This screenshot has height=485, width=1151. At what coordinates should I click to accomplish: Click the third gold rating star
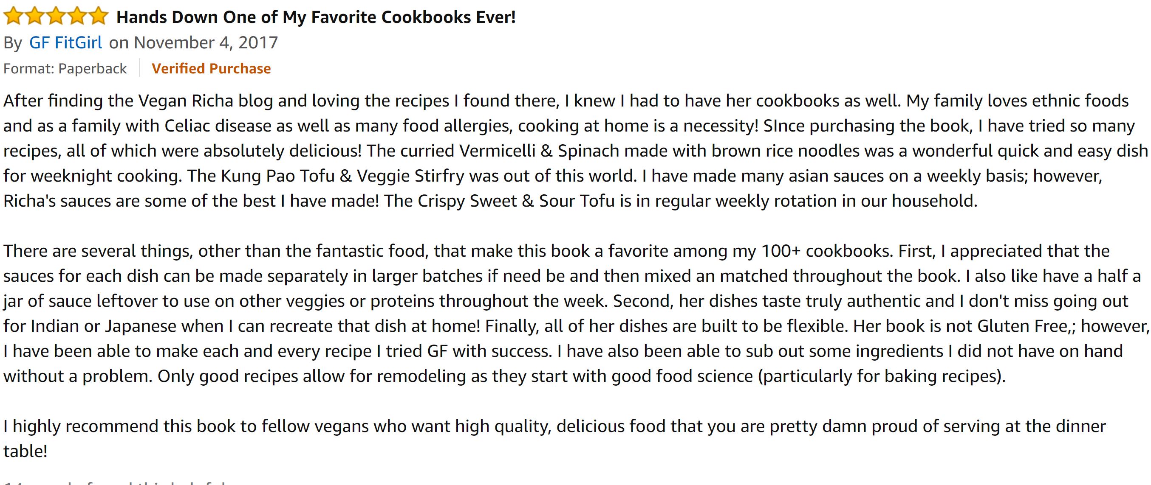[x=56, y=17]
